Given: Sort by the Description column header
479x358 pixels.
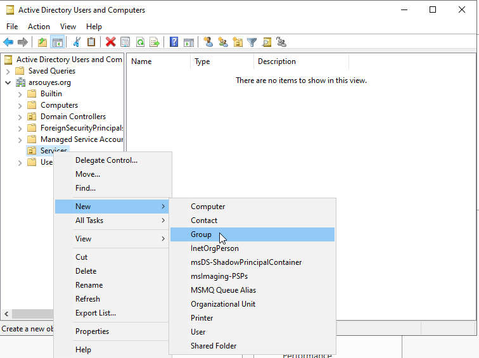Looking at the screenshot, I should (x=301, y=61).
